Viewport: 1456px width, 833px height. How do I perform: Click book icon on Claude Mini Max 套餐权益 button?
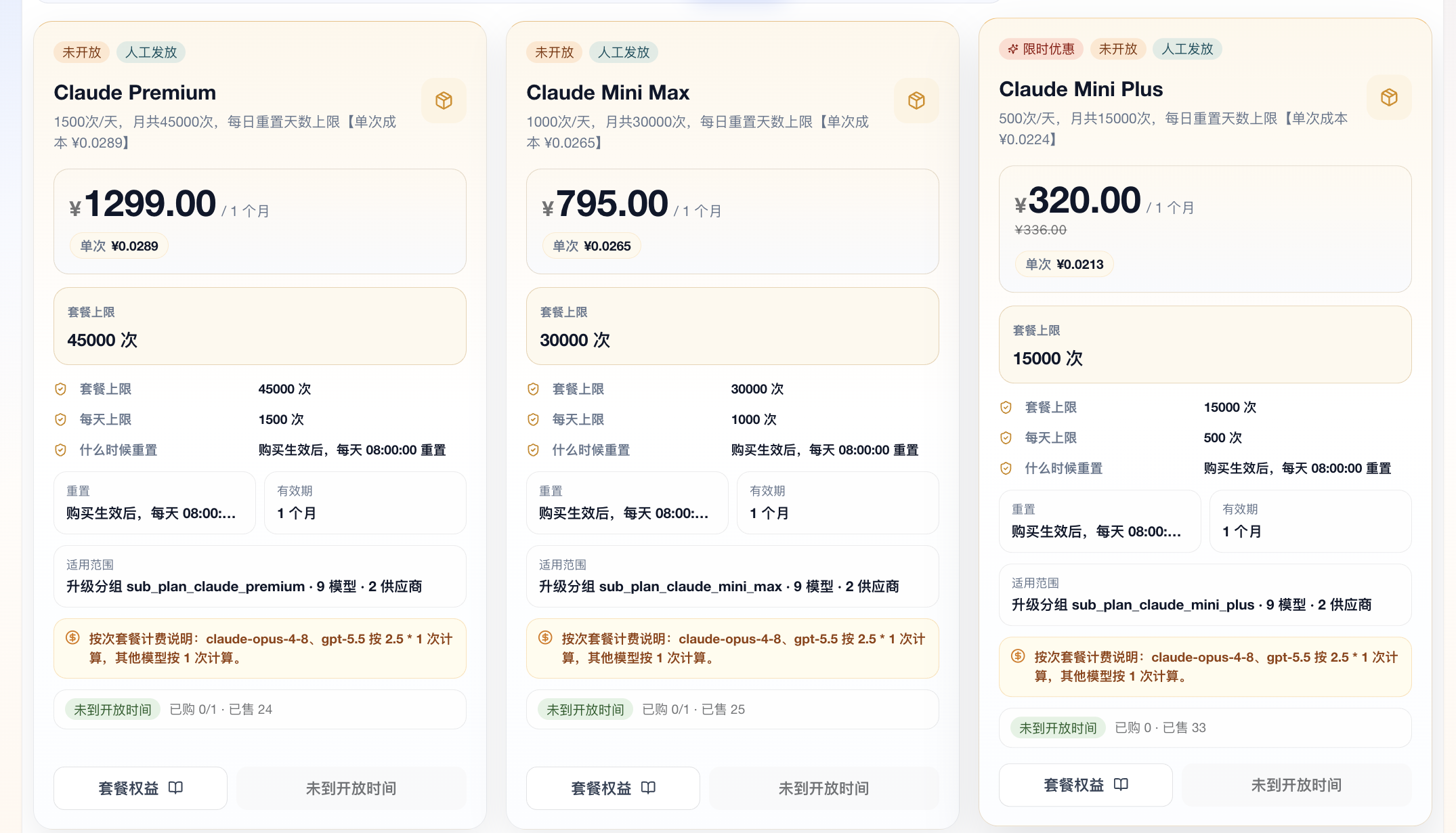pos(648,788)
